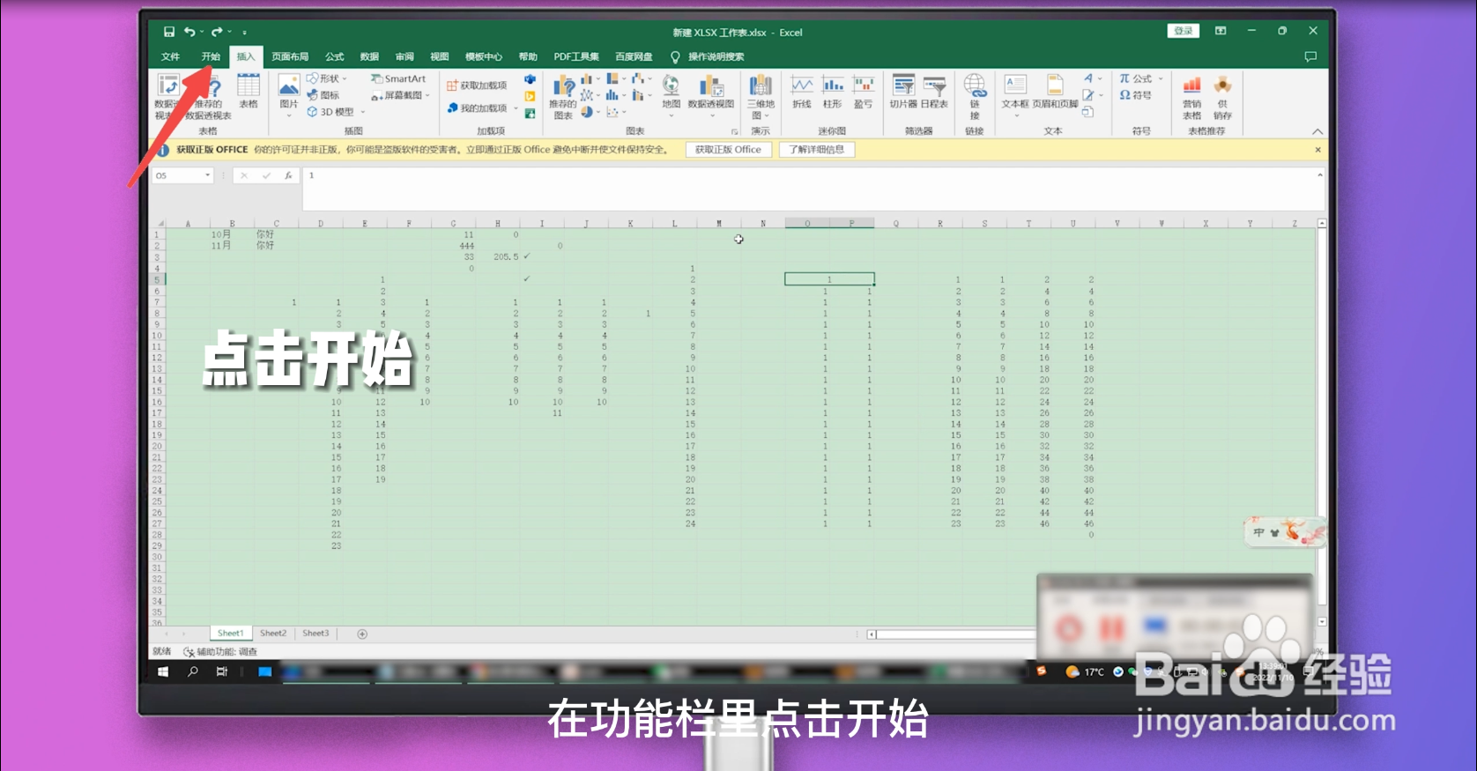Click the 了解详细信息 button
The image size is (1477, 771).
click(x=816, y=150)
